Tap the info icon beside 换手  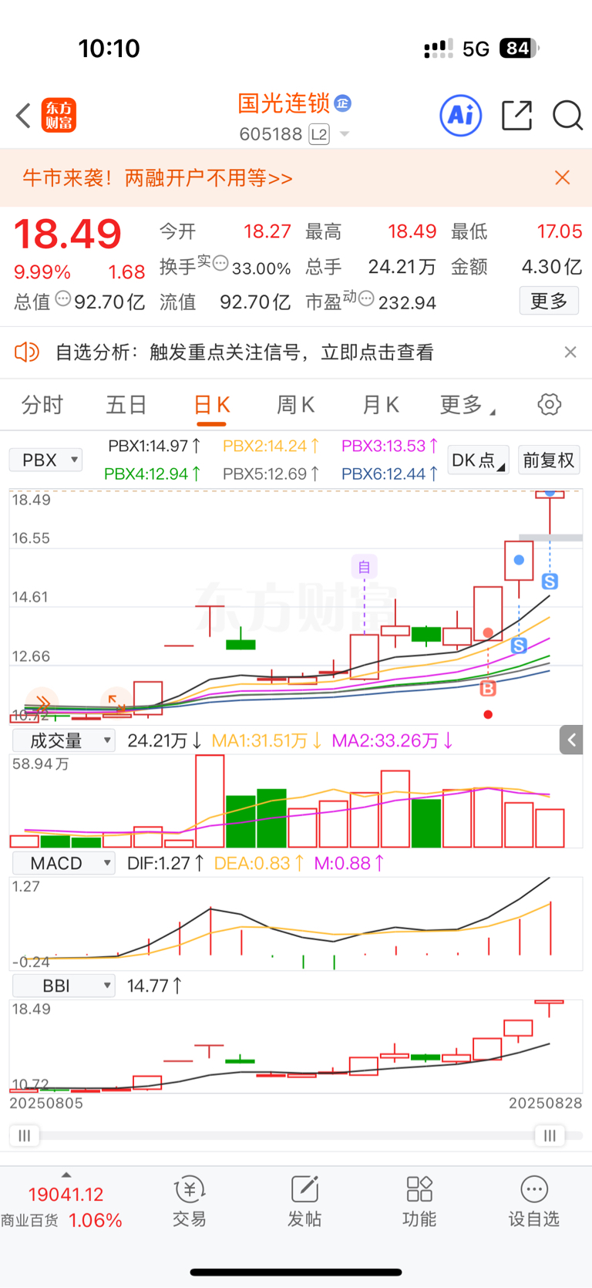point(220,264)
